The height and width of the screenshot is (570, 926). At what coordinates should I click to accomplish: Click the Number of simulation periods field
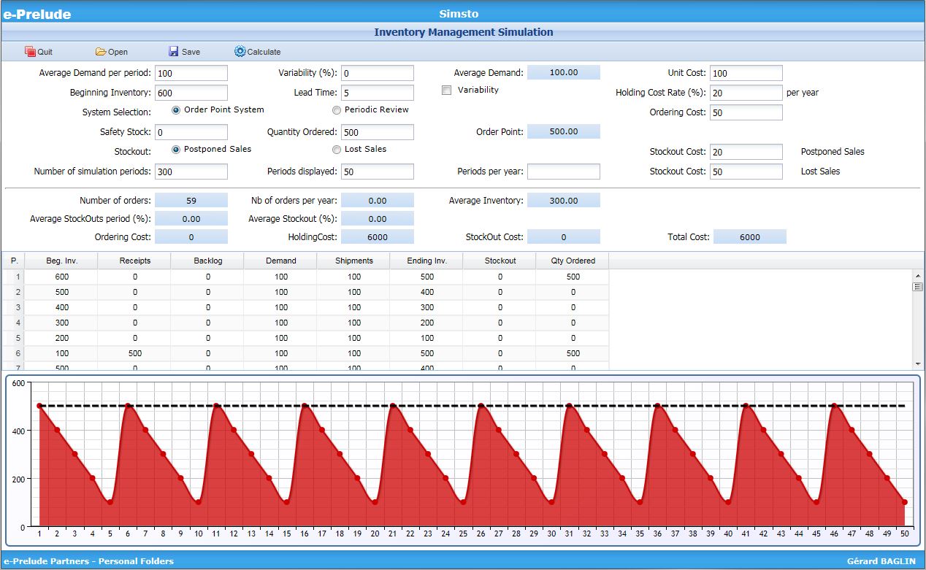point(191,172)
